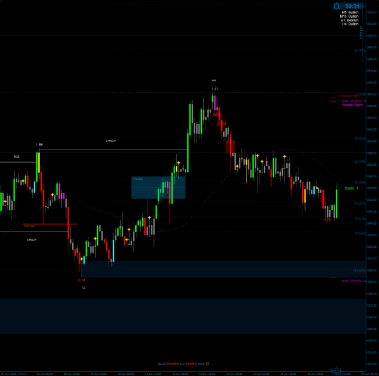Click the 3300.00 price on the axis
This screenshot has width=379, height=376.
click(x=372, y=270)
